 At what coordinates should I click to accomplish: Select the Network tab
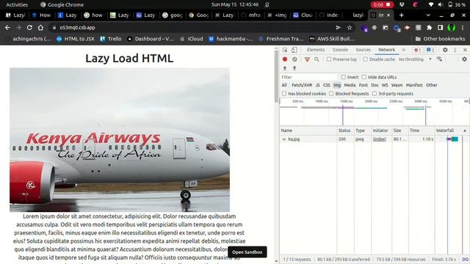pos(387,50)
